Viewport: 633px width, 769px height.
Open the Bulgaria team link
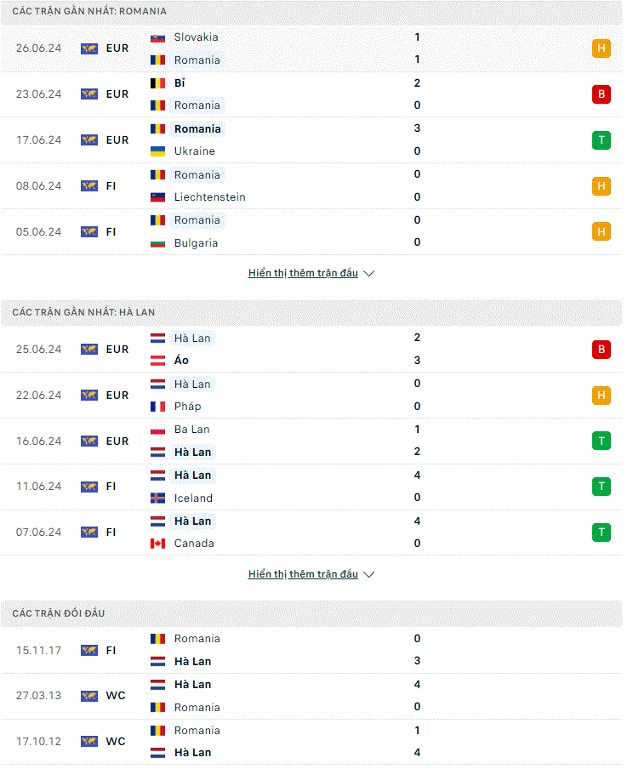coord(196,242)
